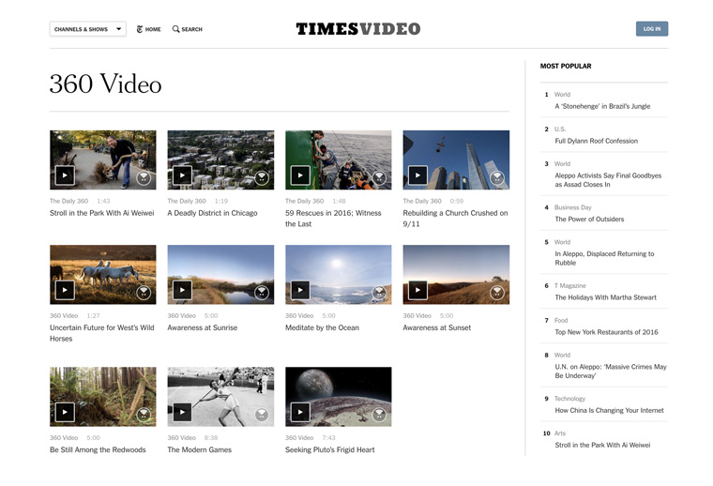The width and height of the screenshot is (713, 486).
Task: Click 'Technology' category label in sidebar
Action: click(569, 398)
